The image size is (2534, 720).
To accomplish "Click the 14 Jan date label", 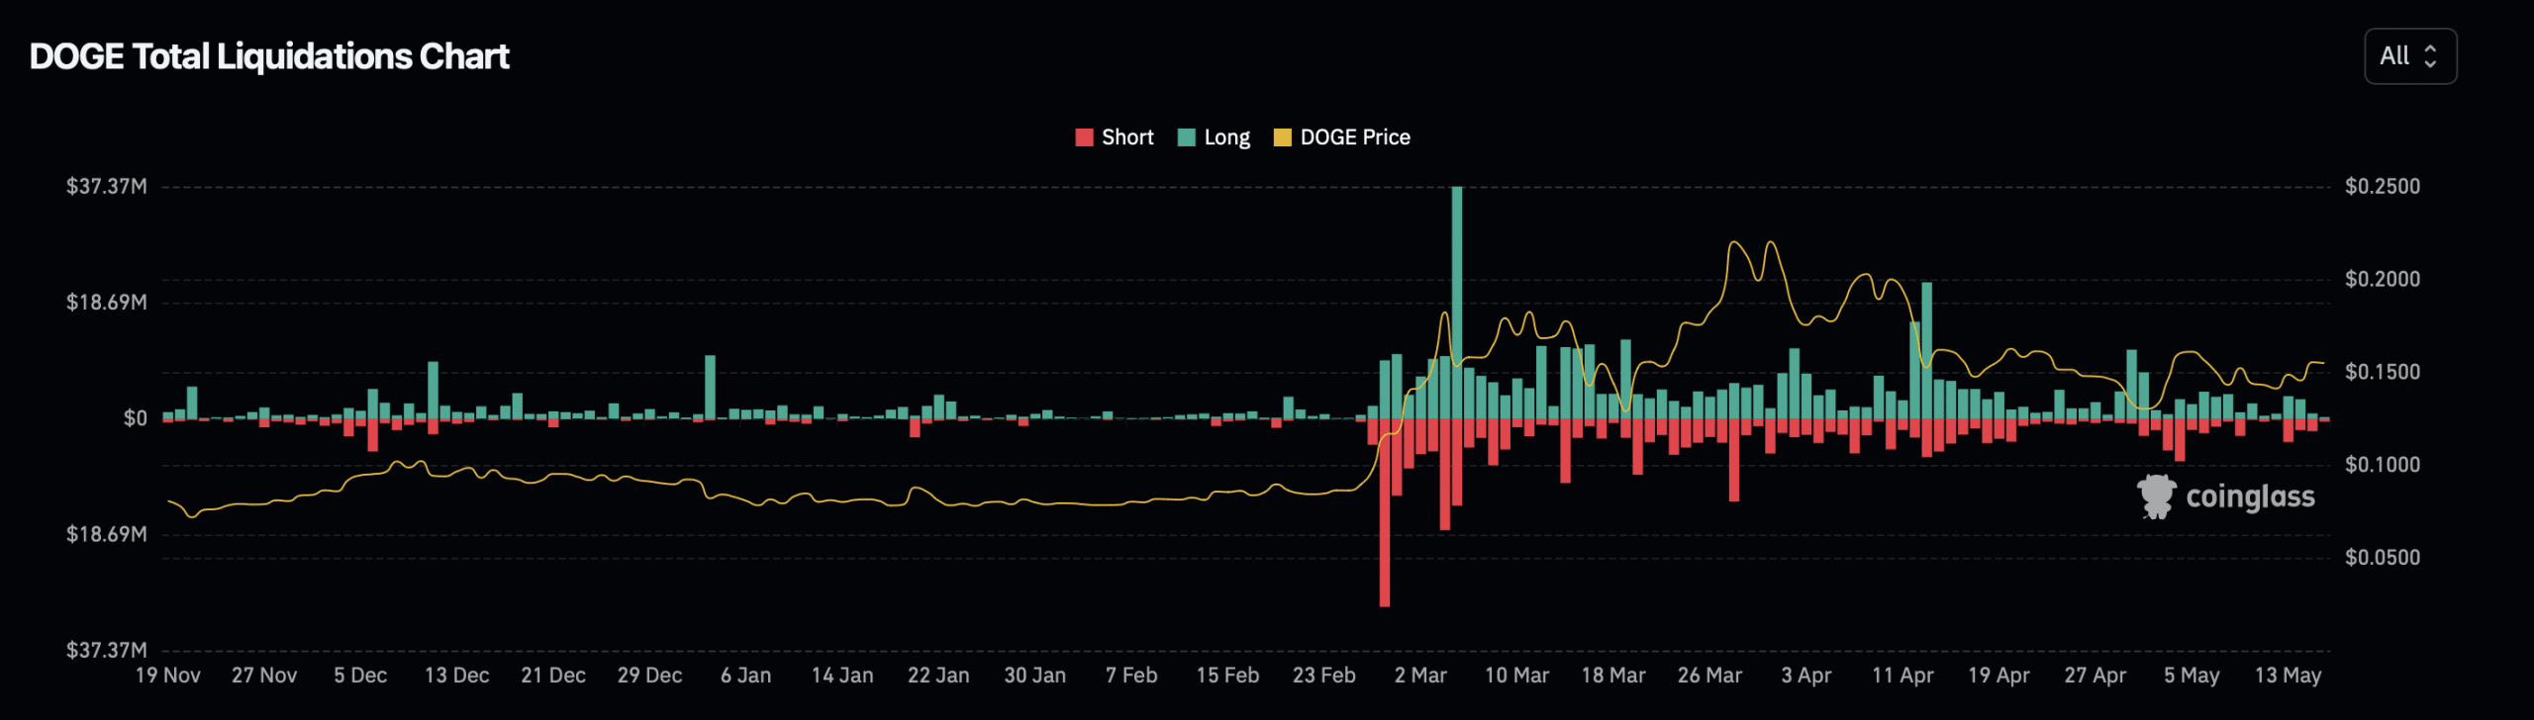I will click(x=842, y=675).
